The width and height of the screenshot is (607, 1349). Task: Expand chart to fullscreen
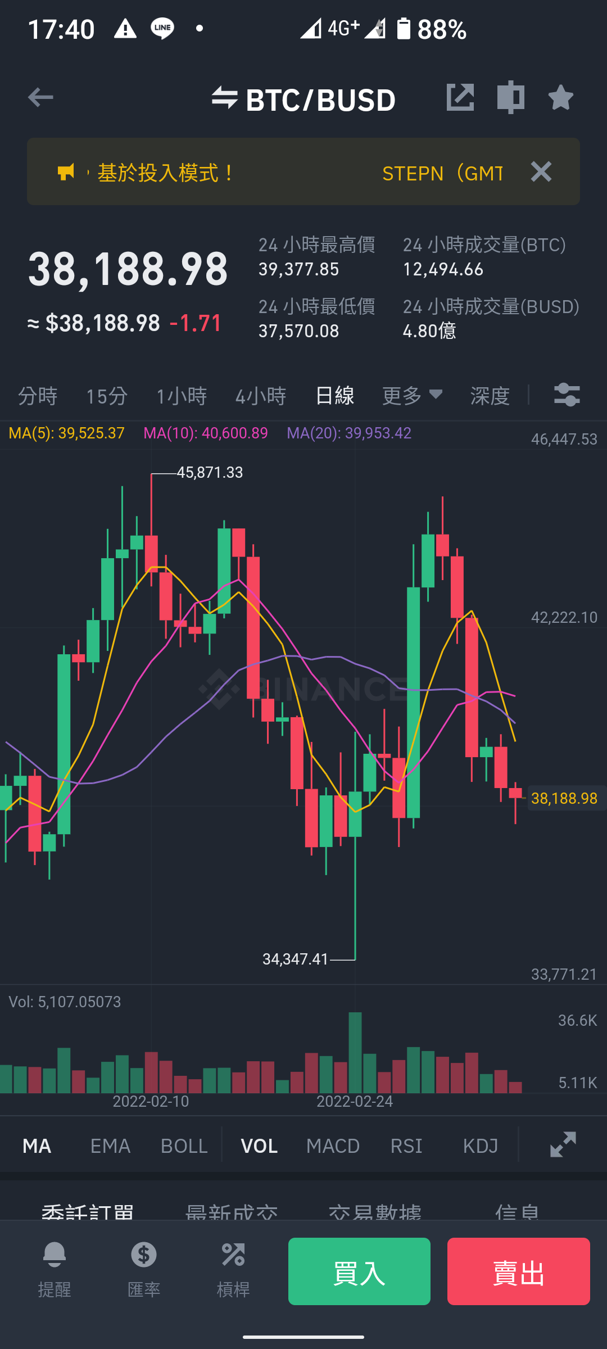pos(563,1144)
